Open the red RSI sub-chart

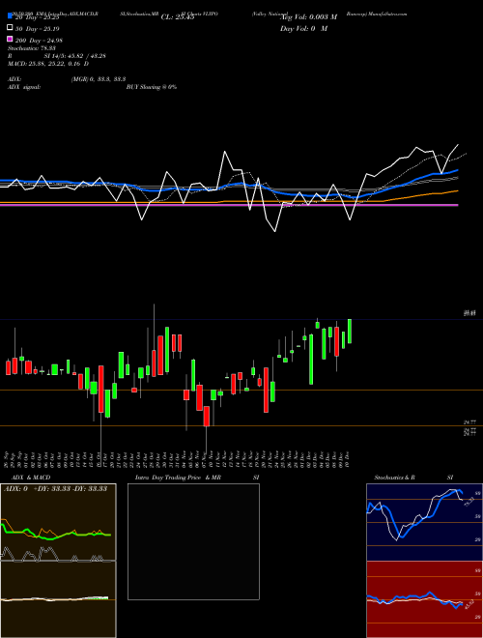[424, 599]
